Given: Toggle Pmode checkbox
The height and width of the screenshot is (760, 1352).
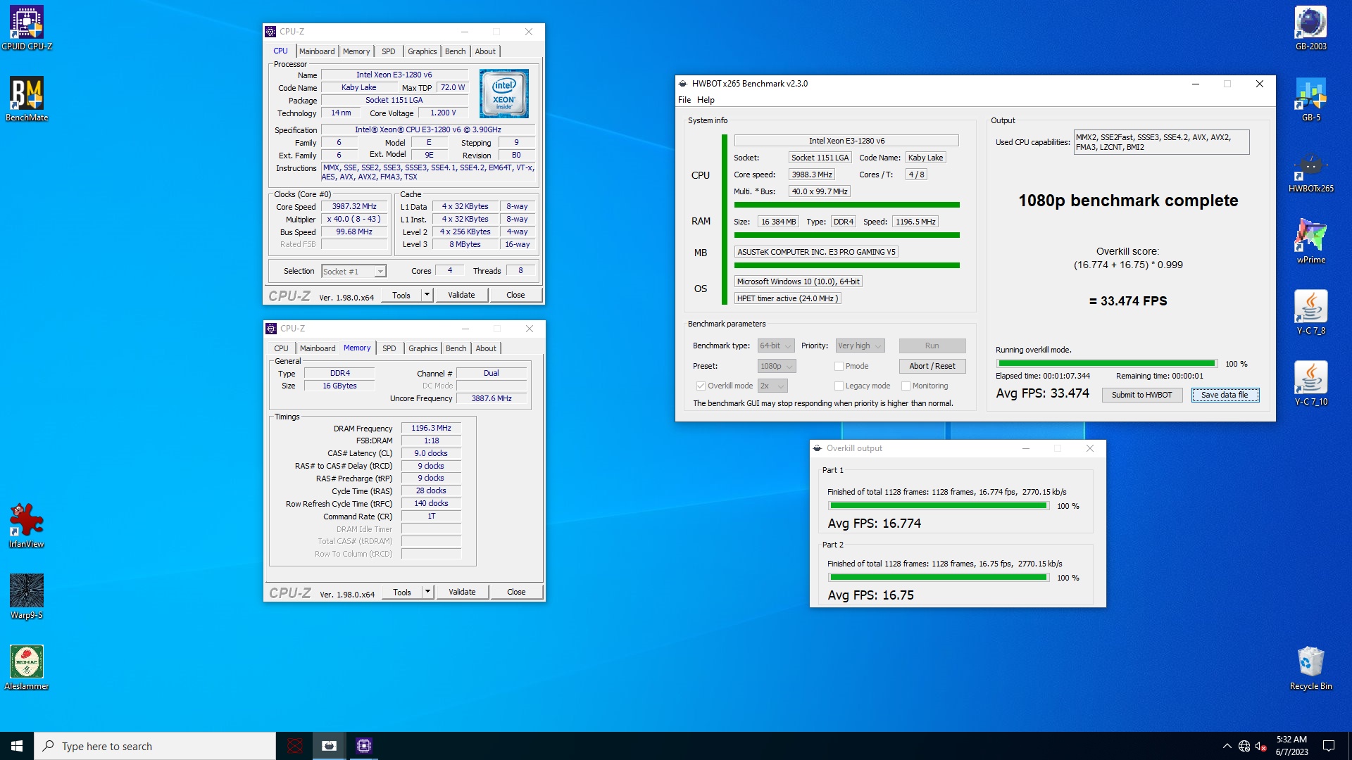Looking at the screenshot, I should tap(839, 366).
